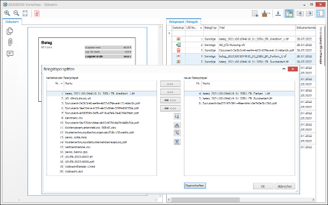This screenshot has height=205, width=328.
Task: Switch to the Dokument tab
Action: 12,22
